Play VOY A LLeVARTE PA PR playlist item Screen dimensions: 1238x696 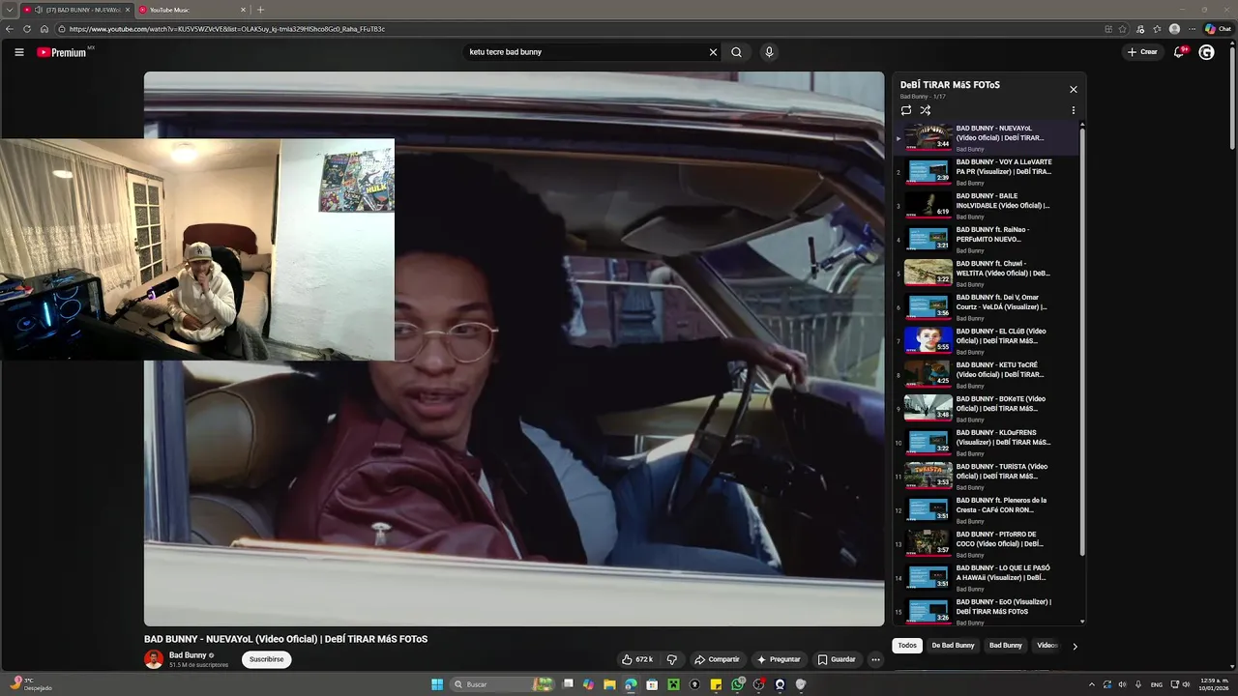click(x=986, y=172)
